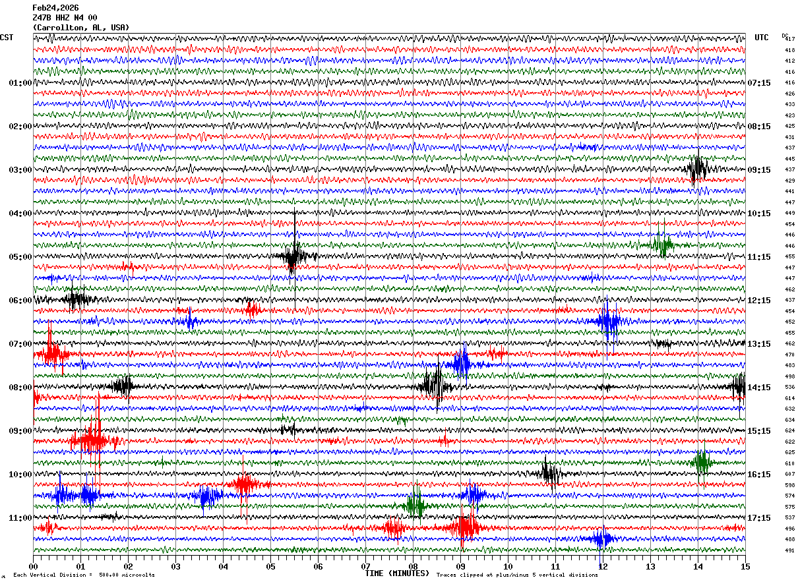Click black burst on 03:00 trace near minute 14
The height and width of the screenshot is (584, 798).
click(x=697, y=169)
